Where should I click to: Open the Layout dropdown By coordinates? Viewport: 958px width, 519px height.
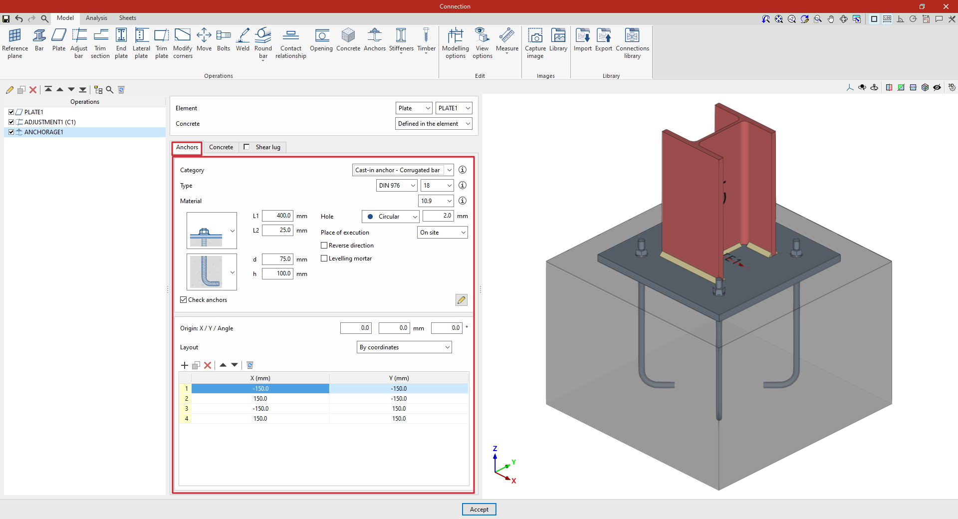click(x=404, y=347)
